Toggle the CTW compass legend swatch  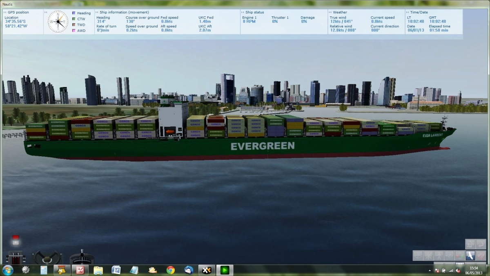[x=73, y=19]
